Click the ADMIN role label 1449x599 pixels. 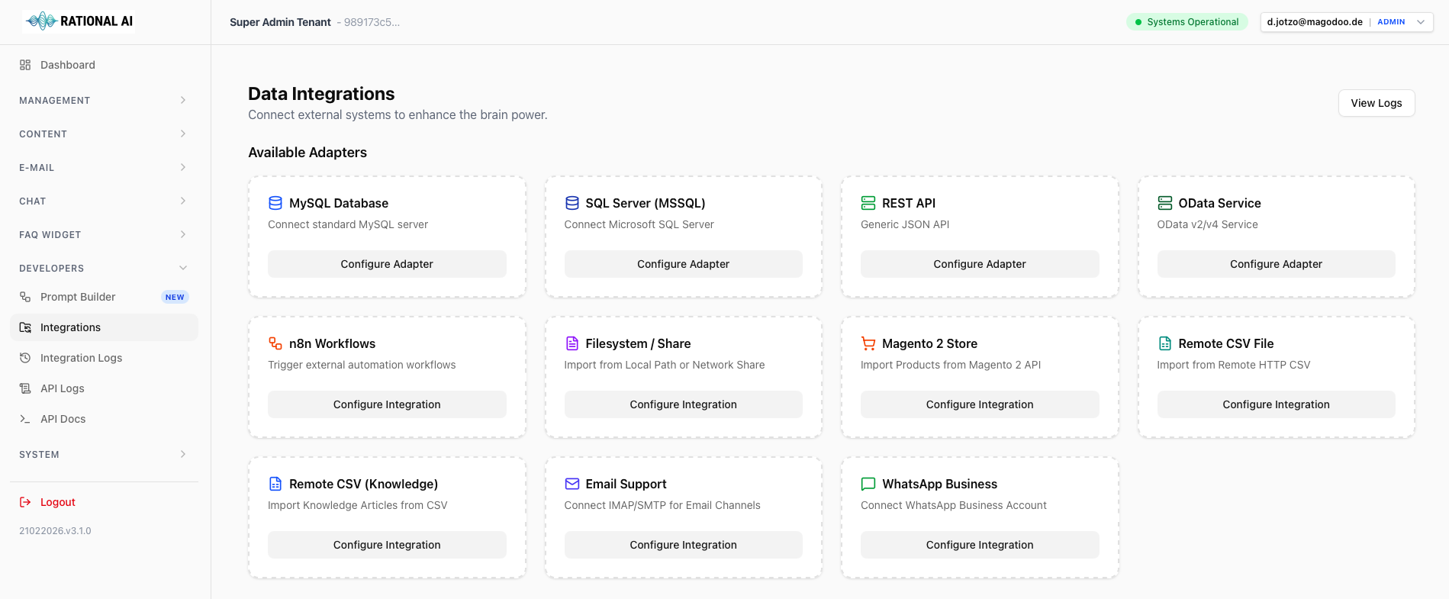click(1391, 22)
